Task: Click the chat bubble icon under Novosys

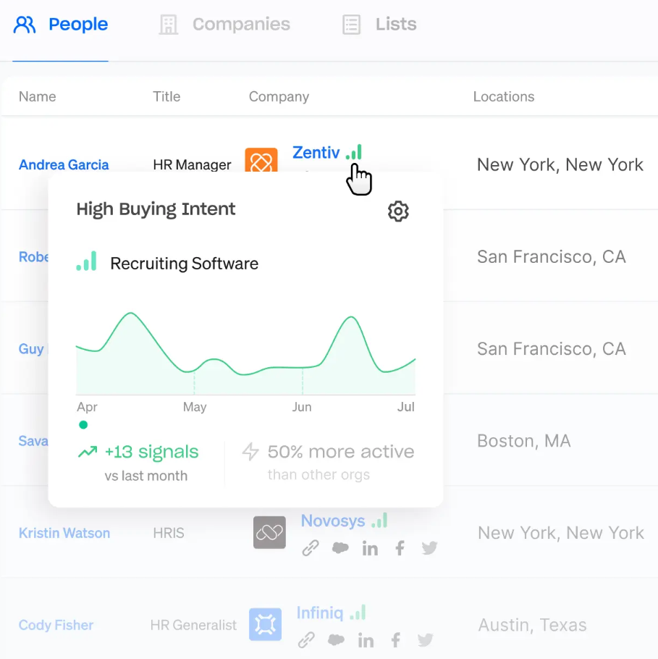Action: coord(340,548)
